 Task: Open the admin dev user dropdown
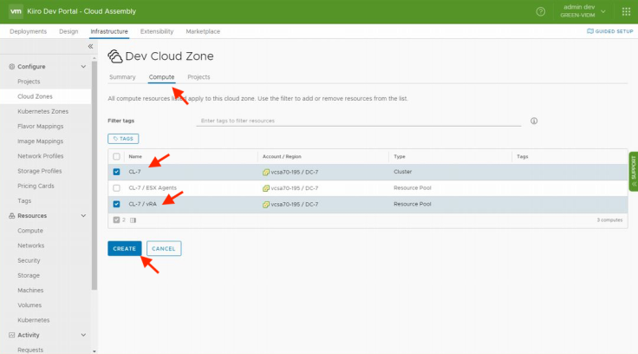(x=583, y=11)
